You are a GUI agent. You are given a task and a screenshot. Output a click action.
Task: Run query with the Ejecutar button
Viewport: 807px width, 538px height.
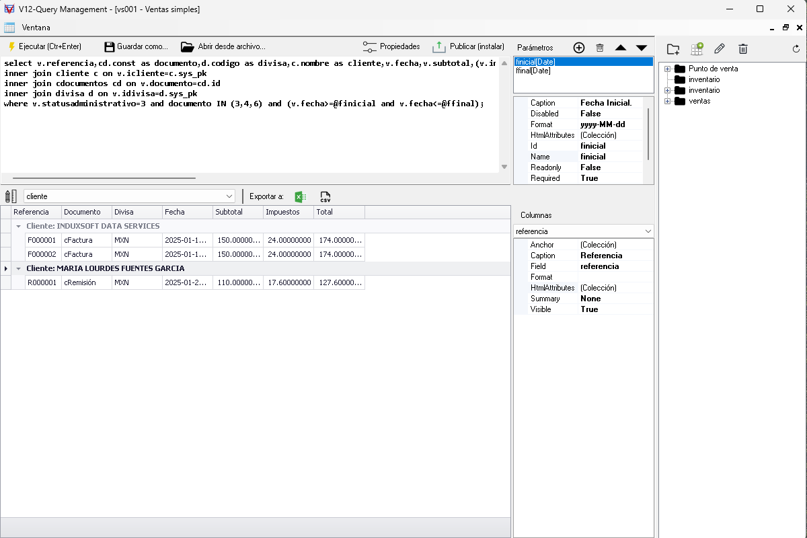pyautogui.click(x=44, y=46)
